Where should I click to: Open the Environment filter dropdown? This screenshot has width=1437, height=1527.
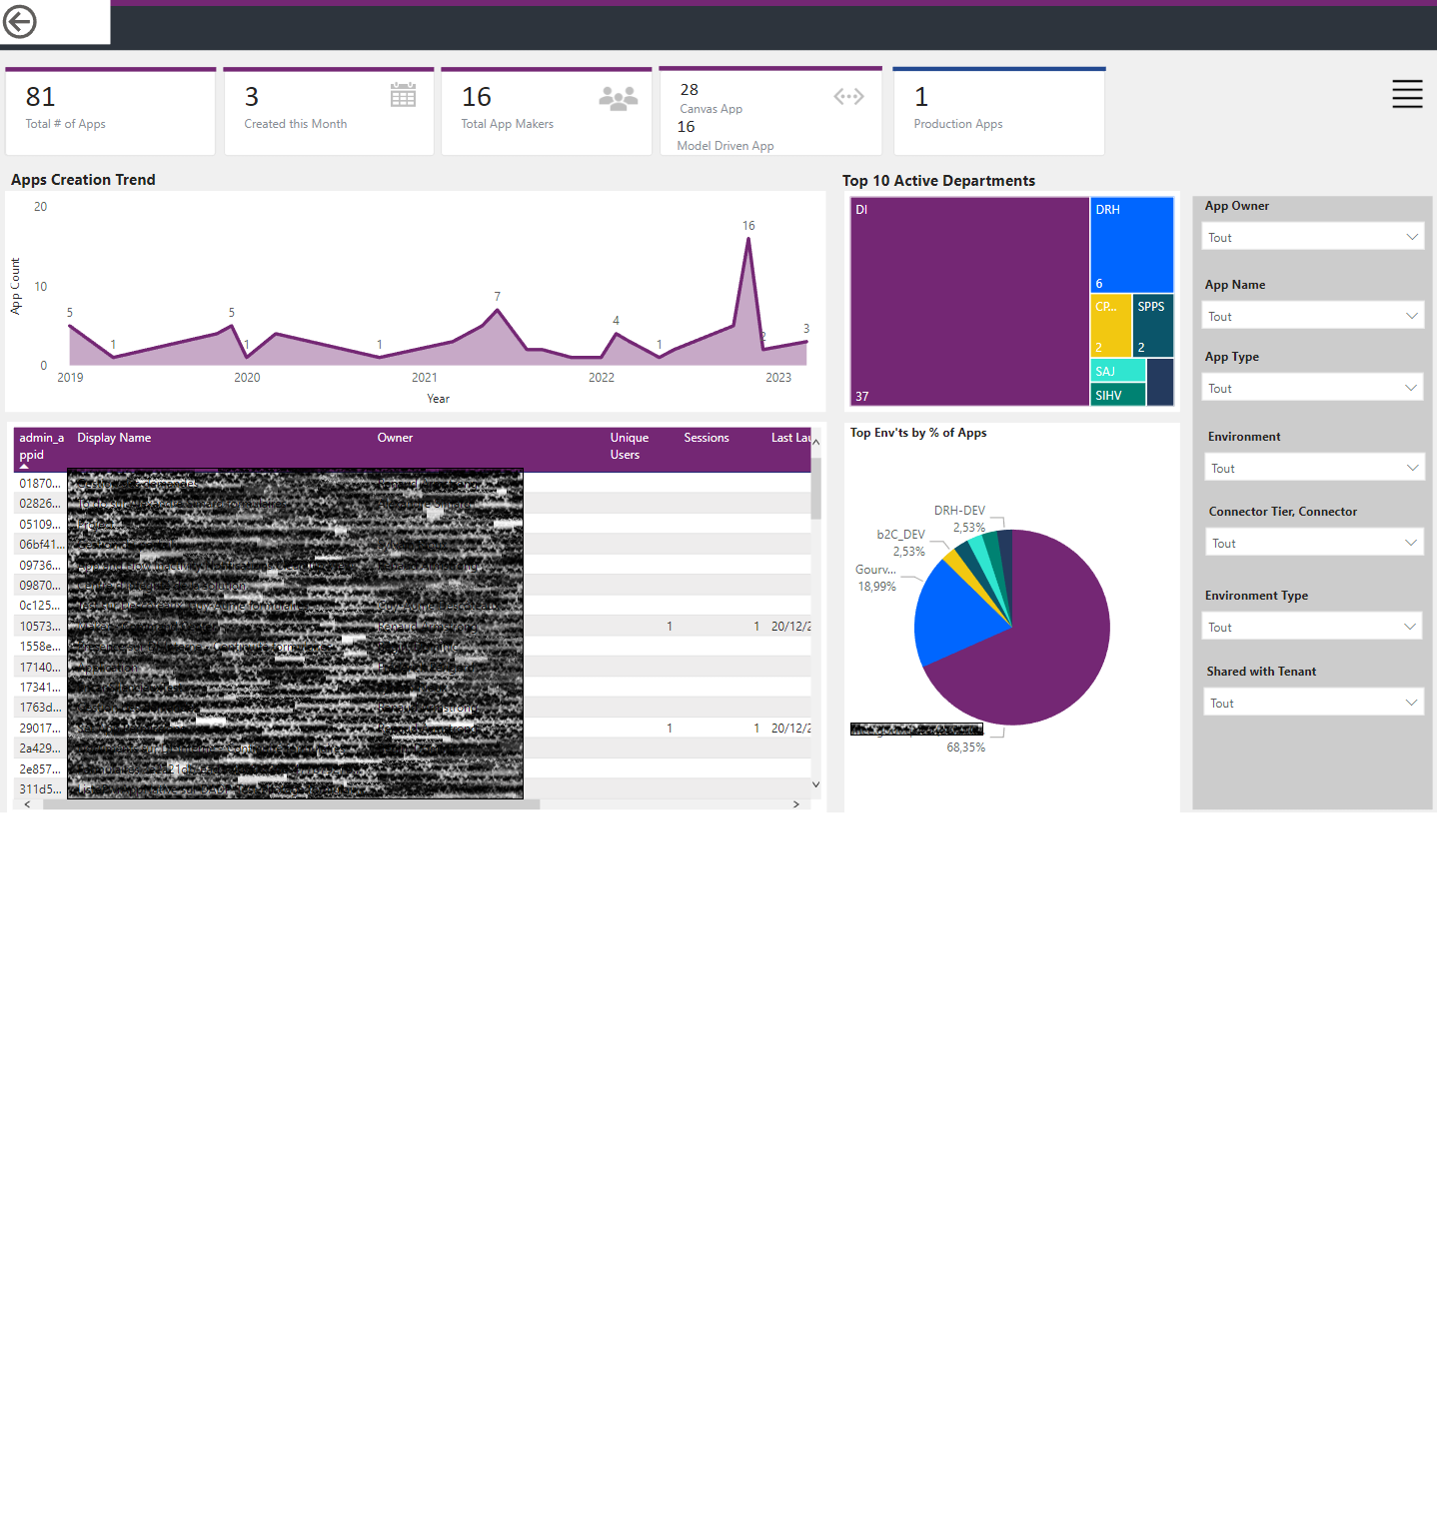click(x=1314, y=468)
